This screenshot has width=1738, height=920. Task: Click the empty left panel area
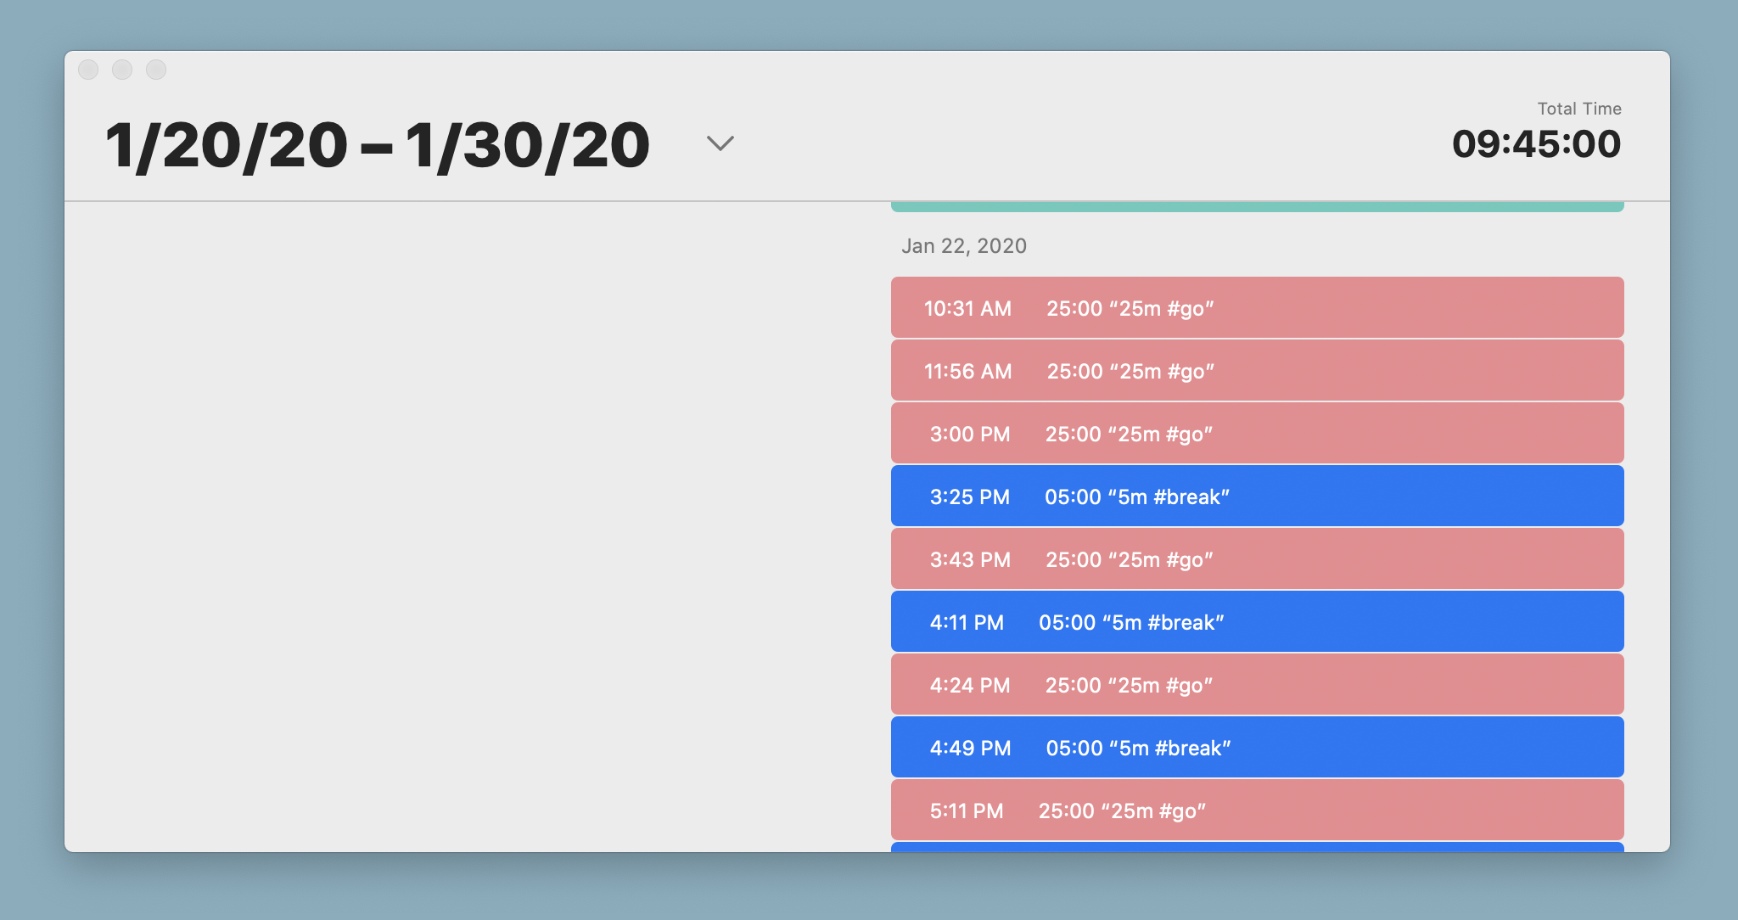(475, 526)
